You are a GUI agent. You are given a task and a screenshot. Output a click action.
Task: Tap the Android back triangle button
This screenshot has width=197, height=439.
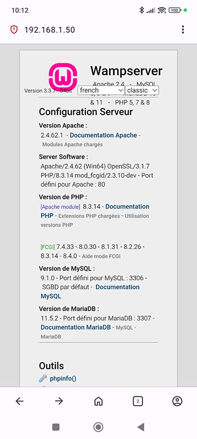point(141,427)
